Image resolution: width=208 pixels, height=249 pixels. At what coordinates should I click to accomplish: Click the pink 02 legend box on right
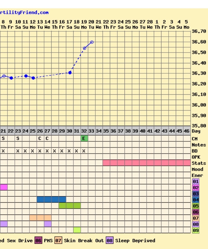point(196,188)
